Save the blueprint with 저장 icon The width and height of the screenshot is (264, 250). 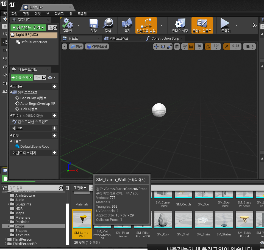94,25
